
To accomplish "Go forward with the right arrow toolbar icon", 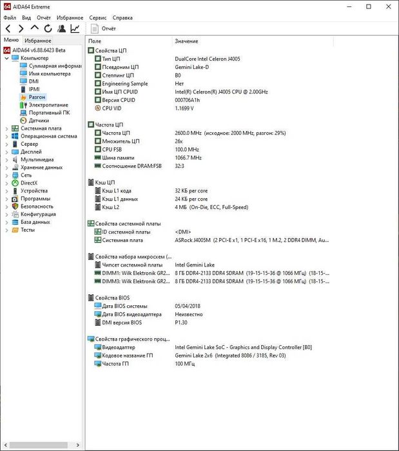I will [21, 28].
